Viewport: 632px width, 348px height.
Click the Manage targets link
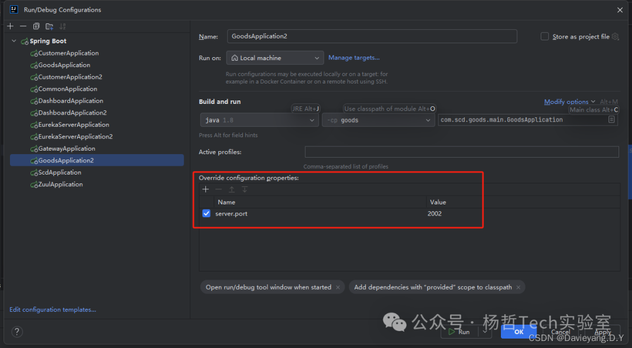click(353, 58)
